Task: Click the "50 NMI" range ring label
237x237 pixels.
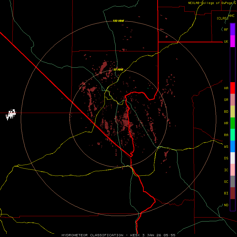Action: click(118, 70)
